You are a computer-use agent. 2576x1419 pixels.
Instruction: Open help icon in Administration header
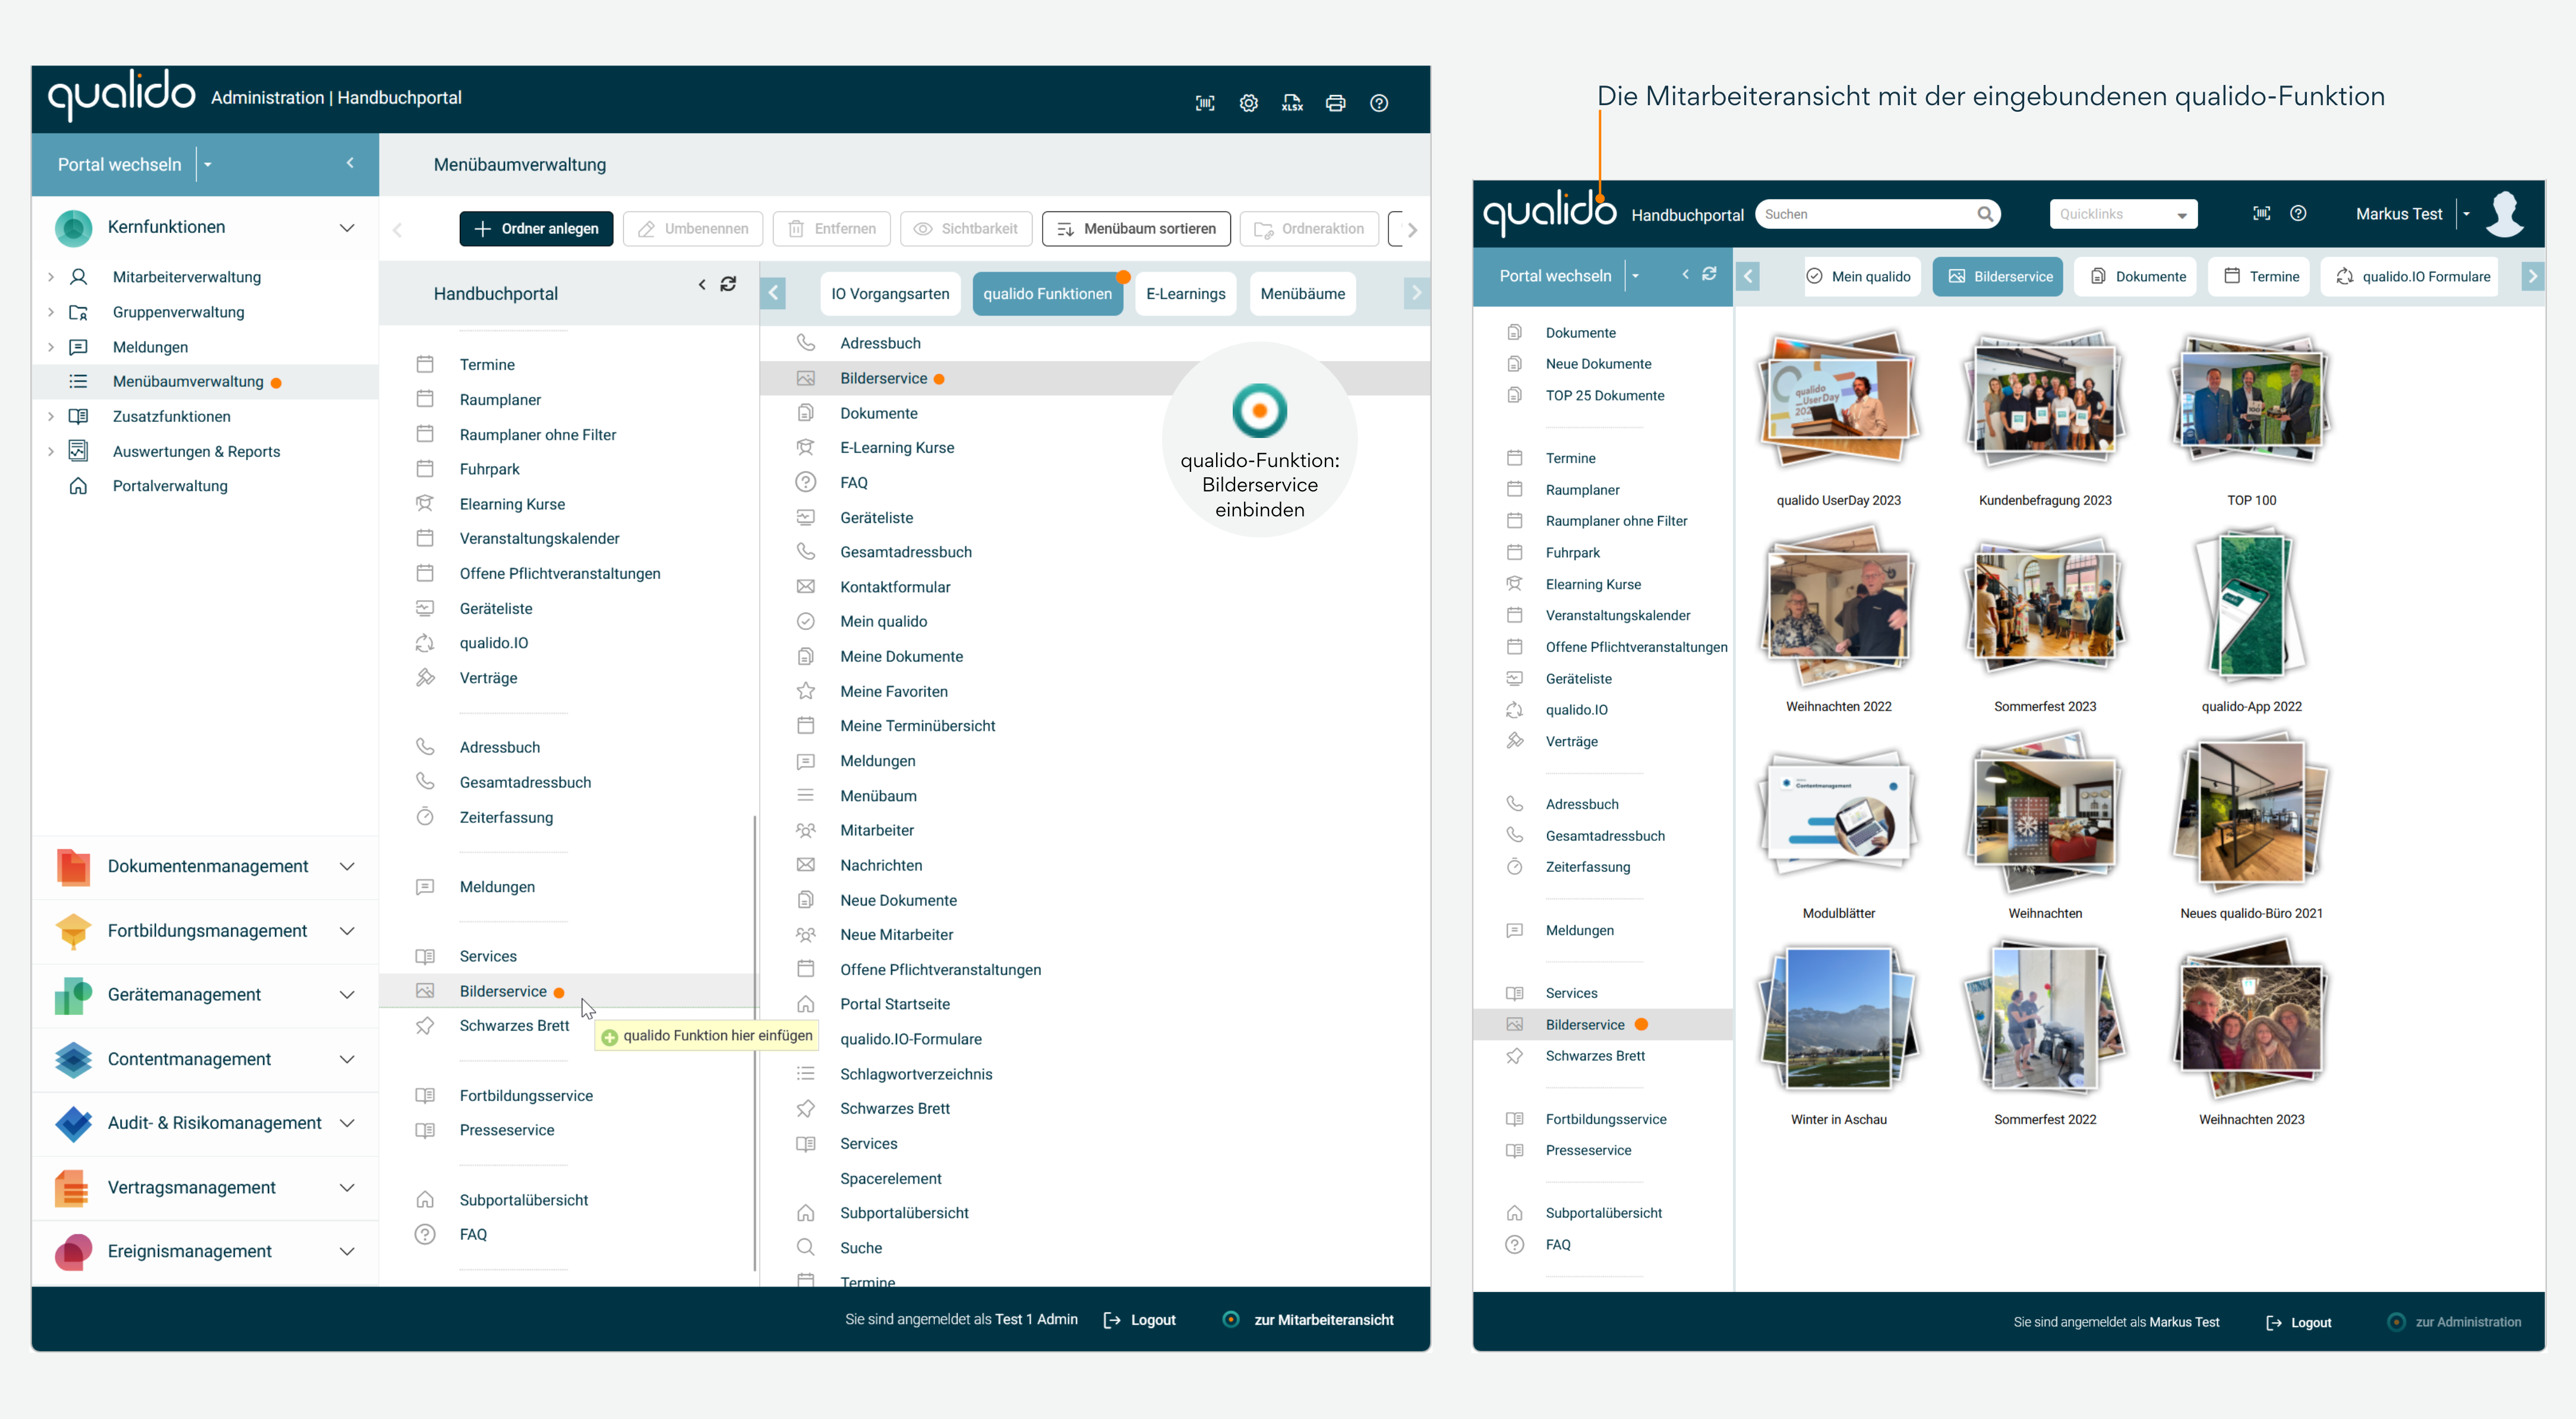pos(1379,103)
